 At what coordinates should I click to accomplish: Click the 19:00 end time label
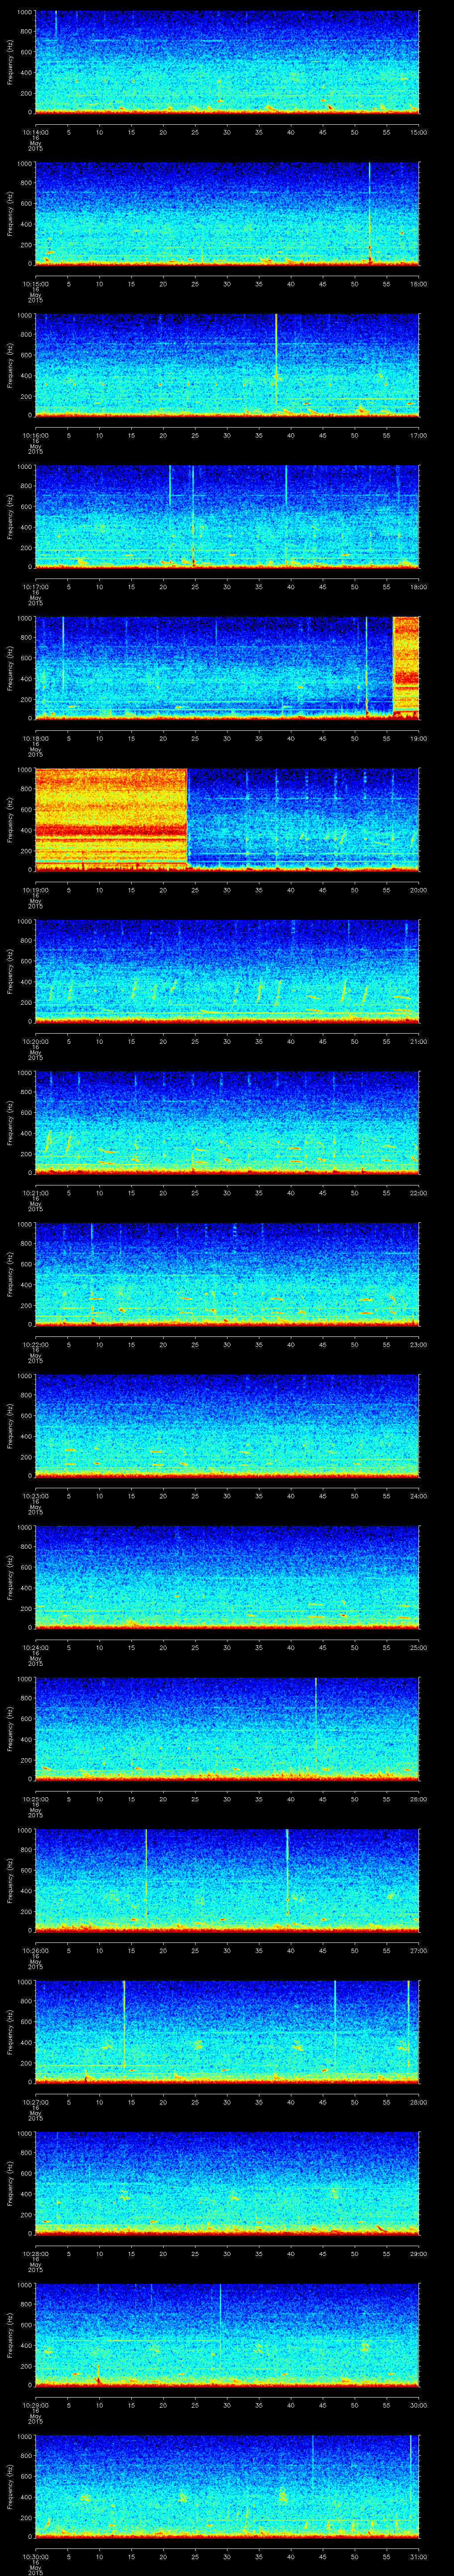[418, 738]
